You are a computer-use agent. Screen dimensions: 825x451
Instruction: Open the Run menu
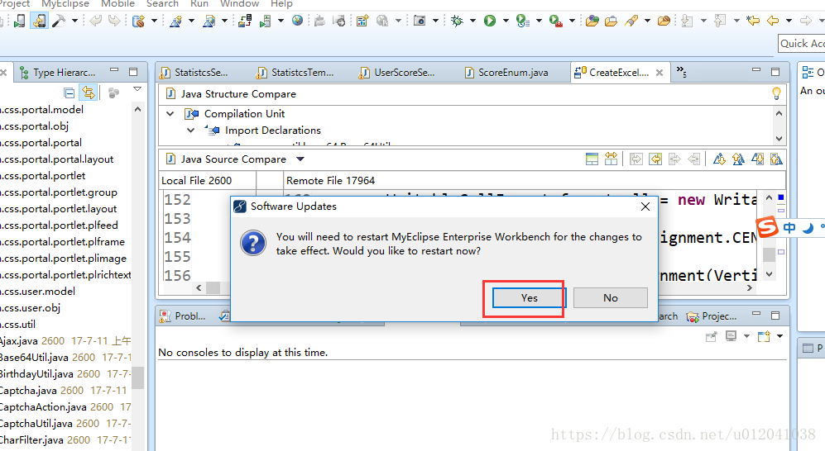point(199,4)
